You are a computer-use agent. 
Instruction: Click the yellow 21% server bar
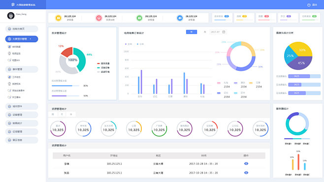[x=292, y=165]
